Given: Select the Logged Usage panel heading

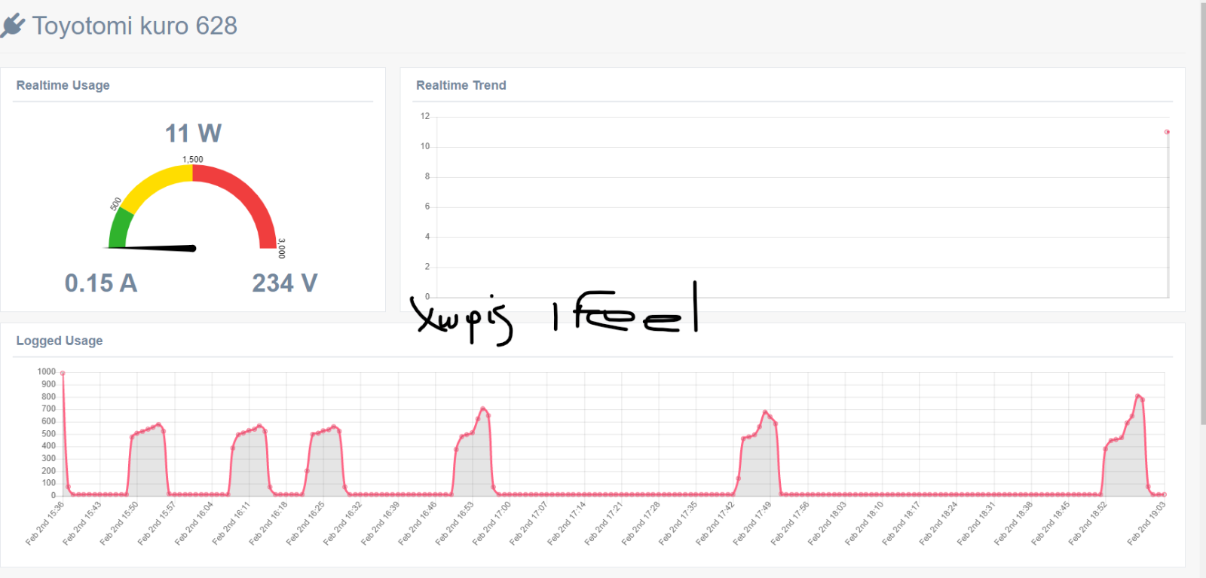Looking at the screenshot, I should (x=60, y=341).
